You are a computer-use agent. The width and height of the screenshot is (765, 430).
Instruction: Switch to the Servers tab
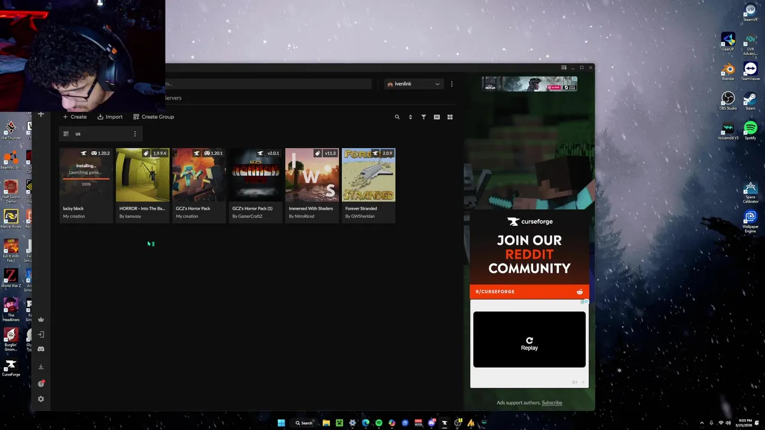point(173,98)
